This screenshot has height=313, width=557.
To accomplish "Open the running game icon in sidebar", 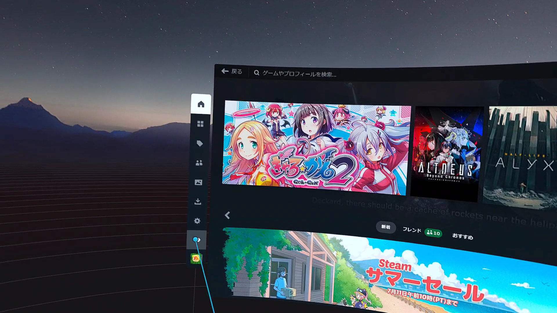I will click(196, 258).
